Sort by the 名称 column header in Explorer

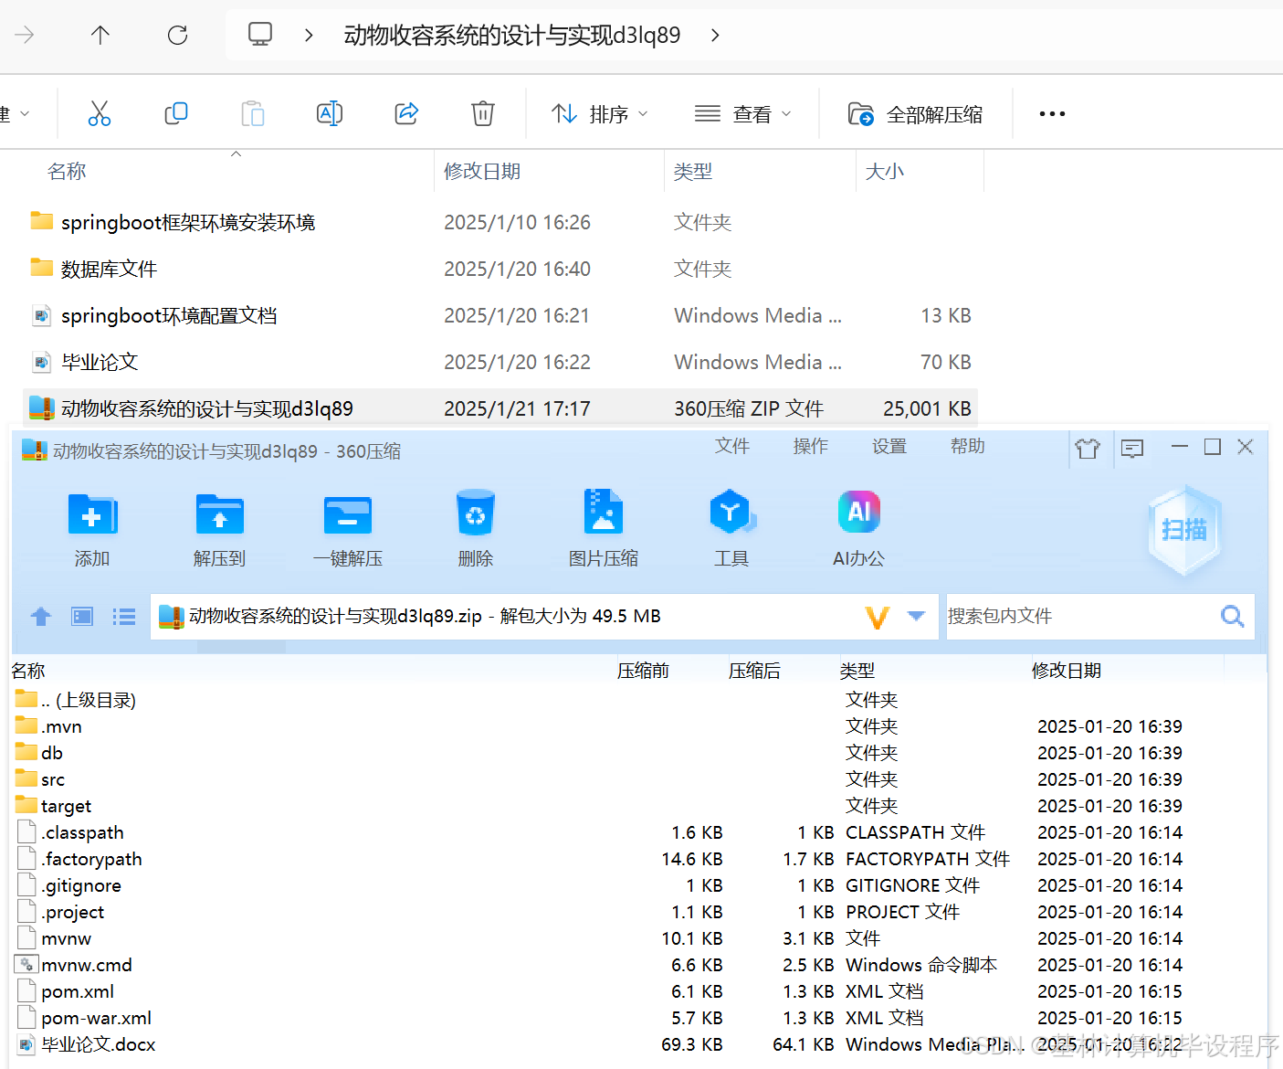[67, 171]
